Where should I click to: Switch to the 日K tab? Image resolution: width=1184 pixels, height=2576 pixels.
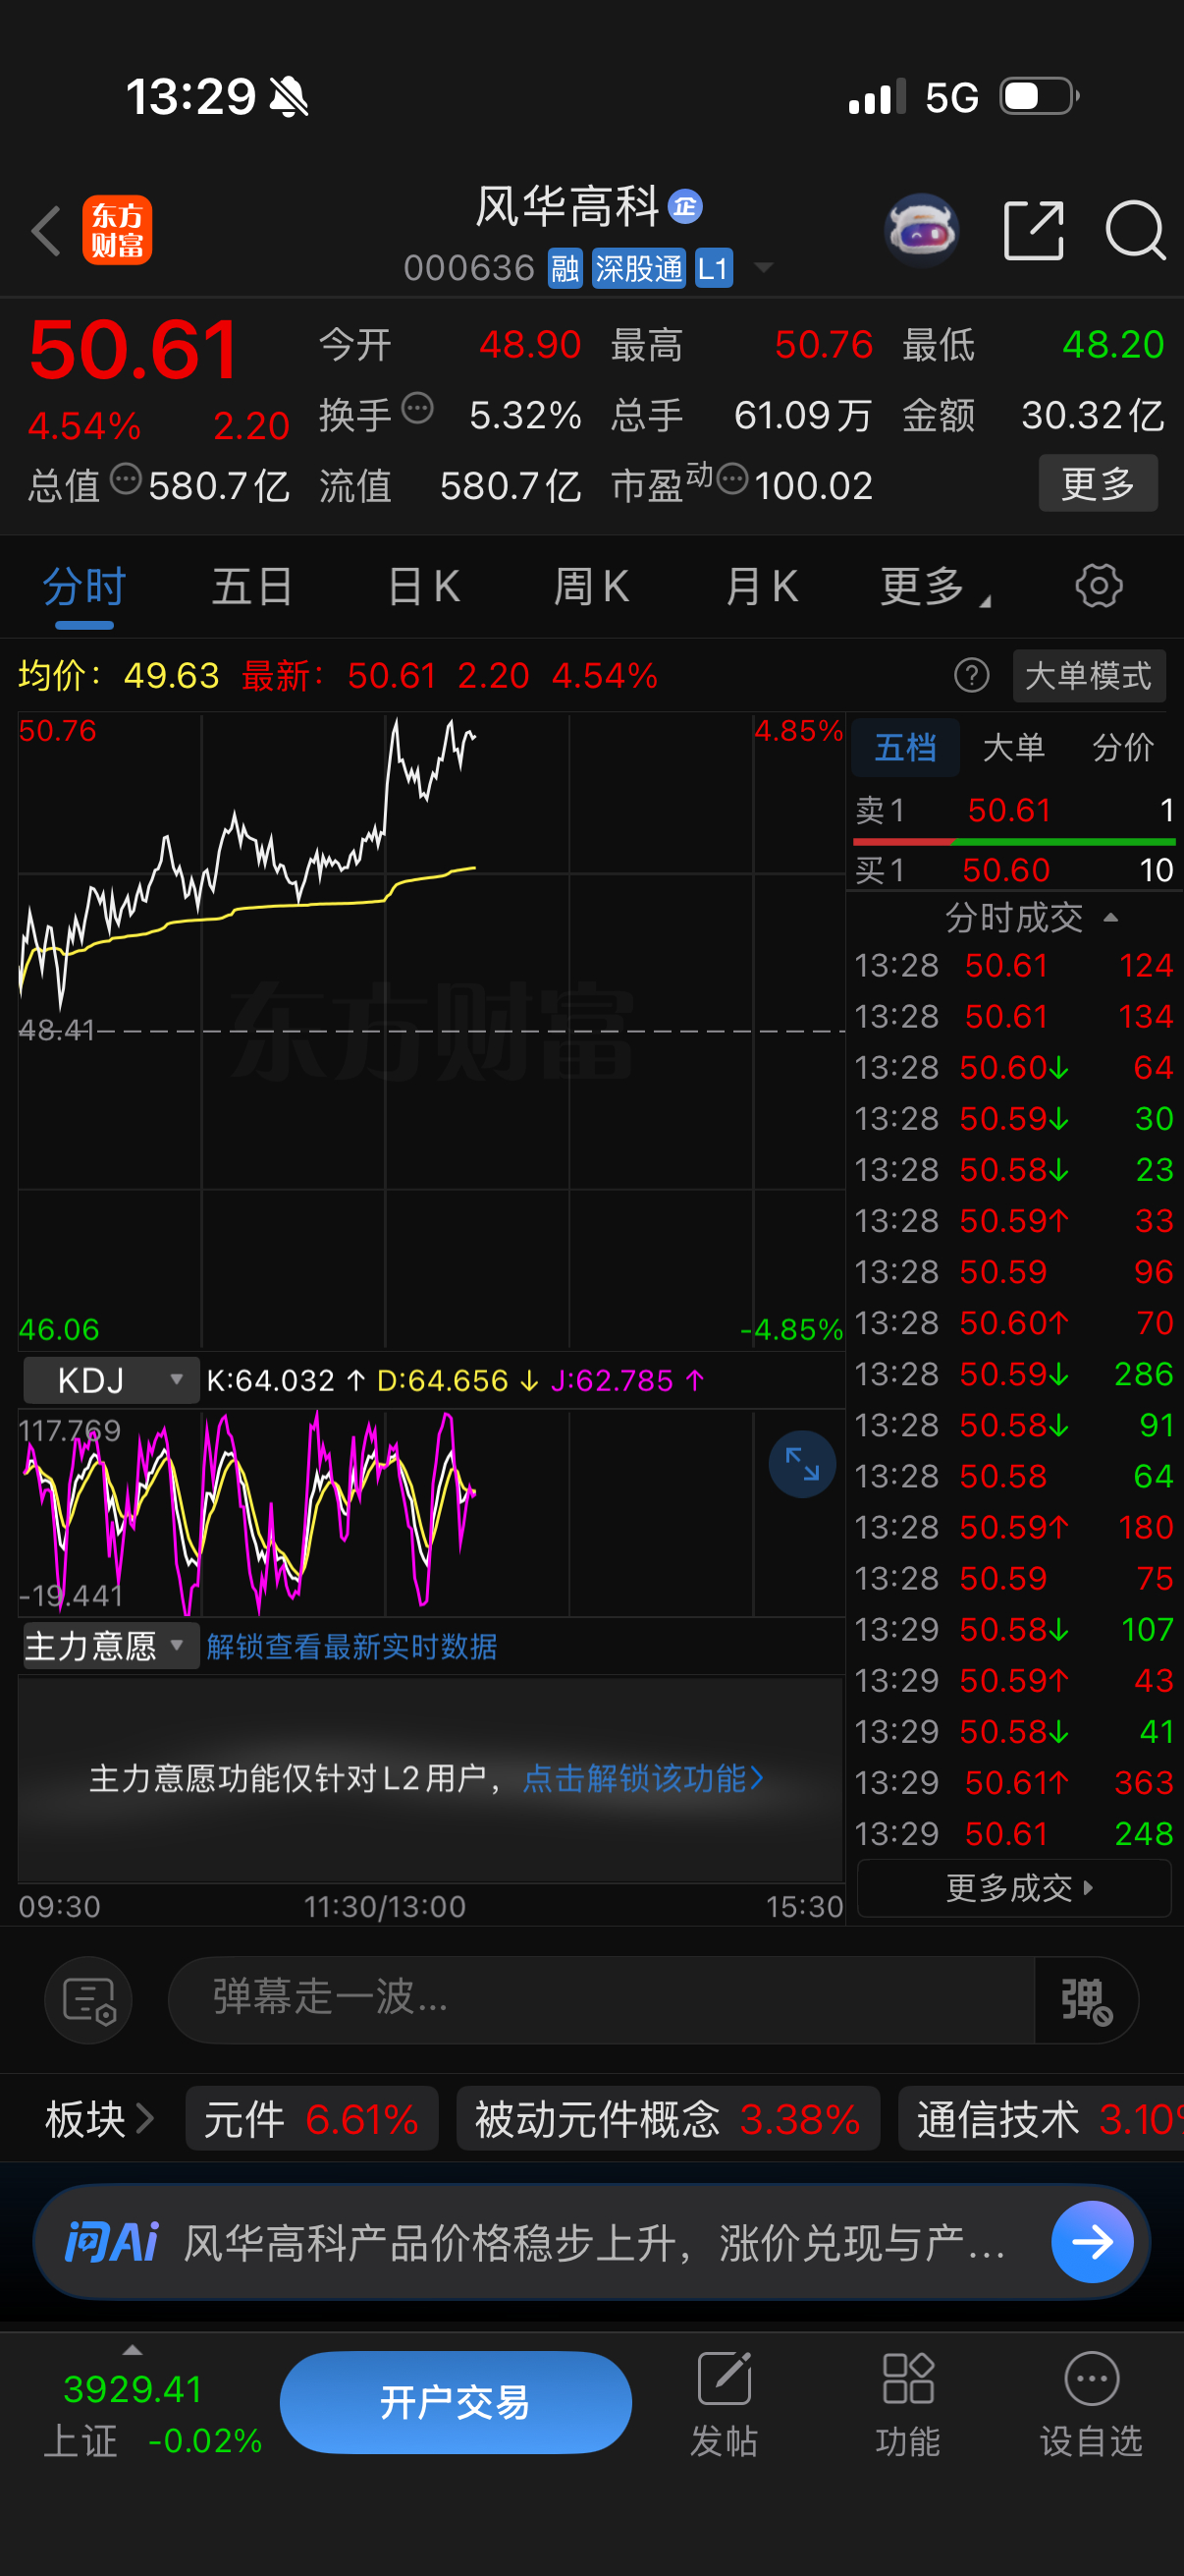[424, 586]
